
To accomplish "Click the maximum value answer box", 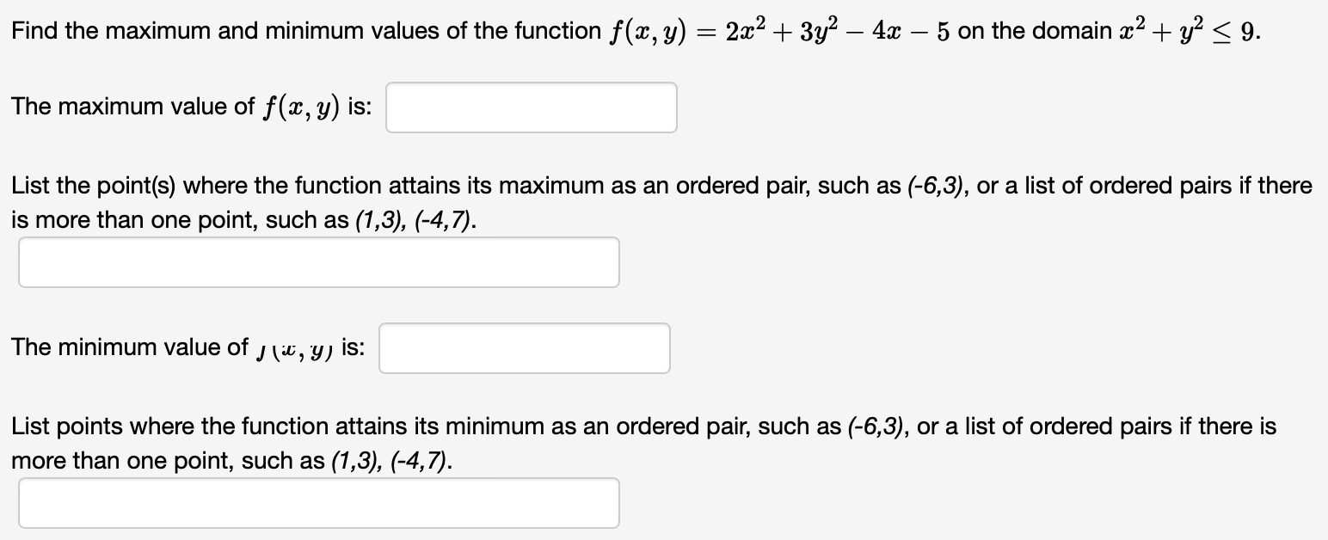I will tap(531, 107).
